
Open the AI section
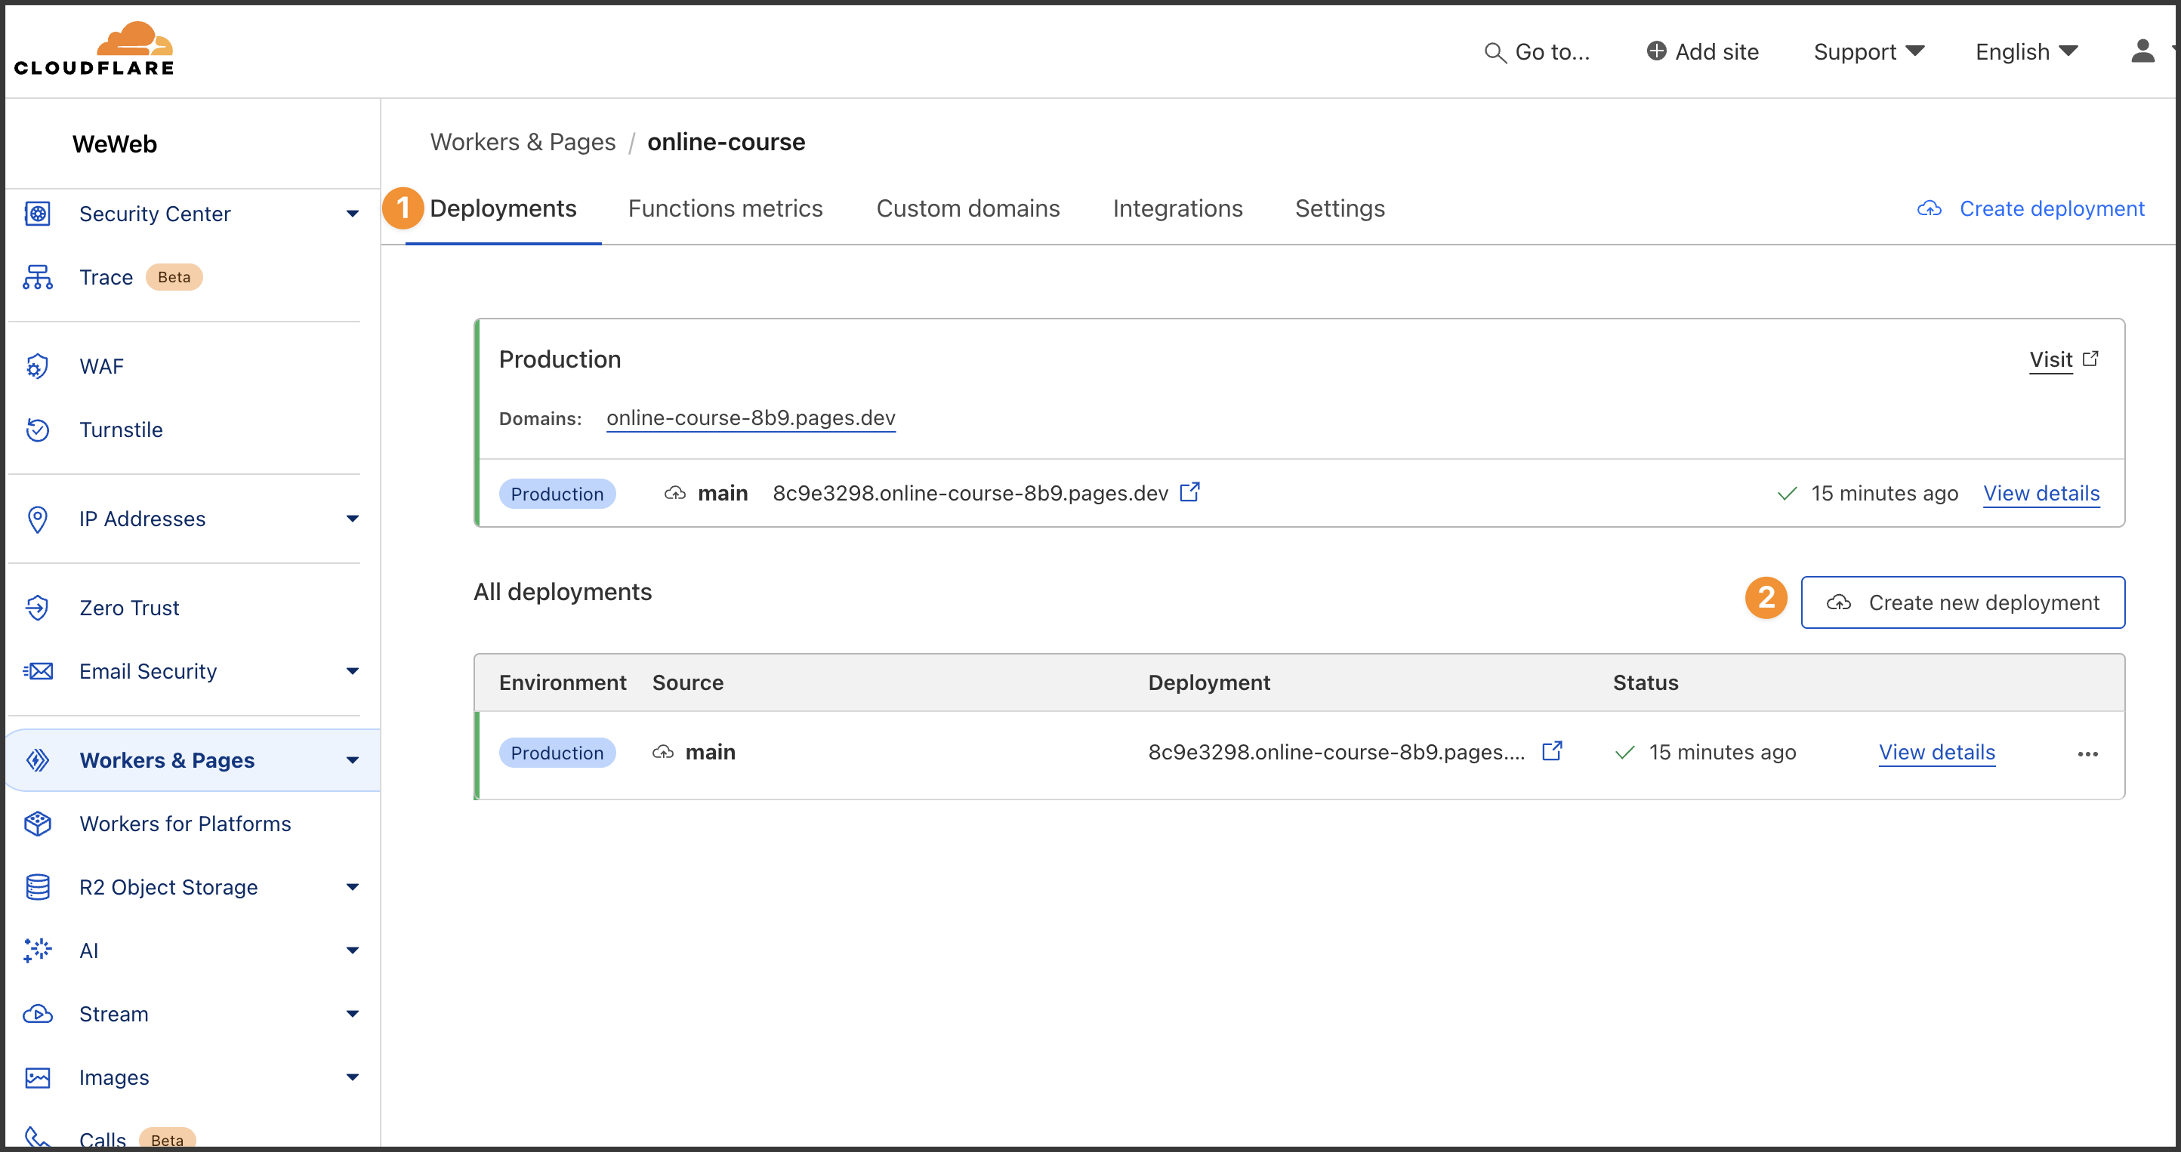click(x=90, y=950)
